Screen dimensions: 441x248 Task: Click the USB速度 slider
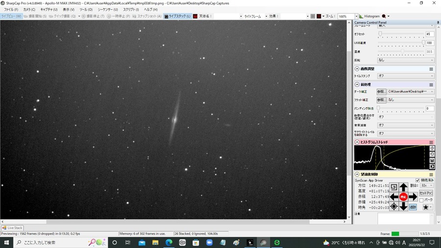401,43
